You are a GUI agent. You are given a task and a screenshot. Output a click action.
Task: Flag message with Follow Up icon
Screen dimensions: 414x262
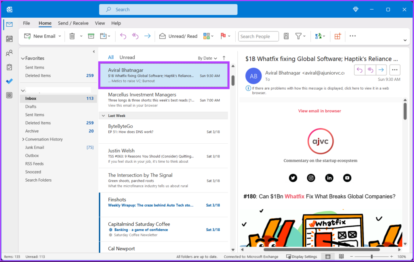coord(223,36)
